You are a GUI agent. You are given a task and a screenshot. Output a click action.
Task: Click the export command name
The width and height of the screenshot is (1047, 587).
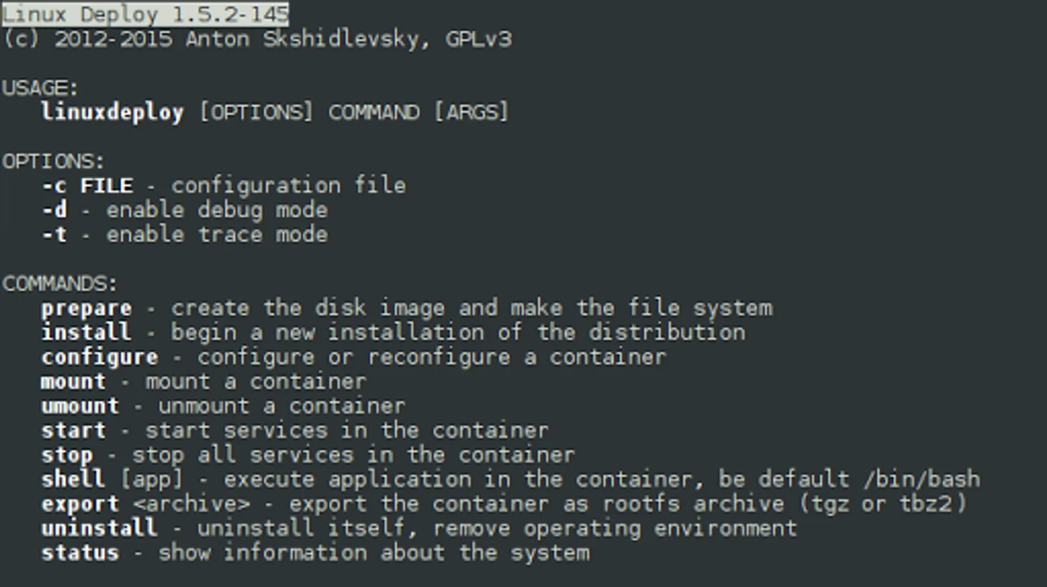click(80, 504)
